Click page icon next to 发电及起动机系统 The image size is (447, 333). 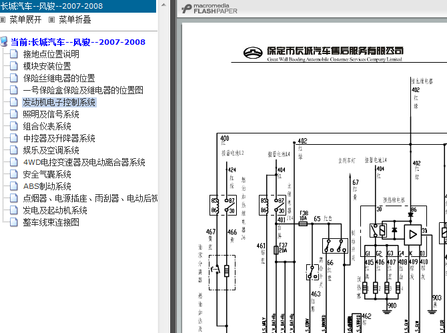[14, 210]
